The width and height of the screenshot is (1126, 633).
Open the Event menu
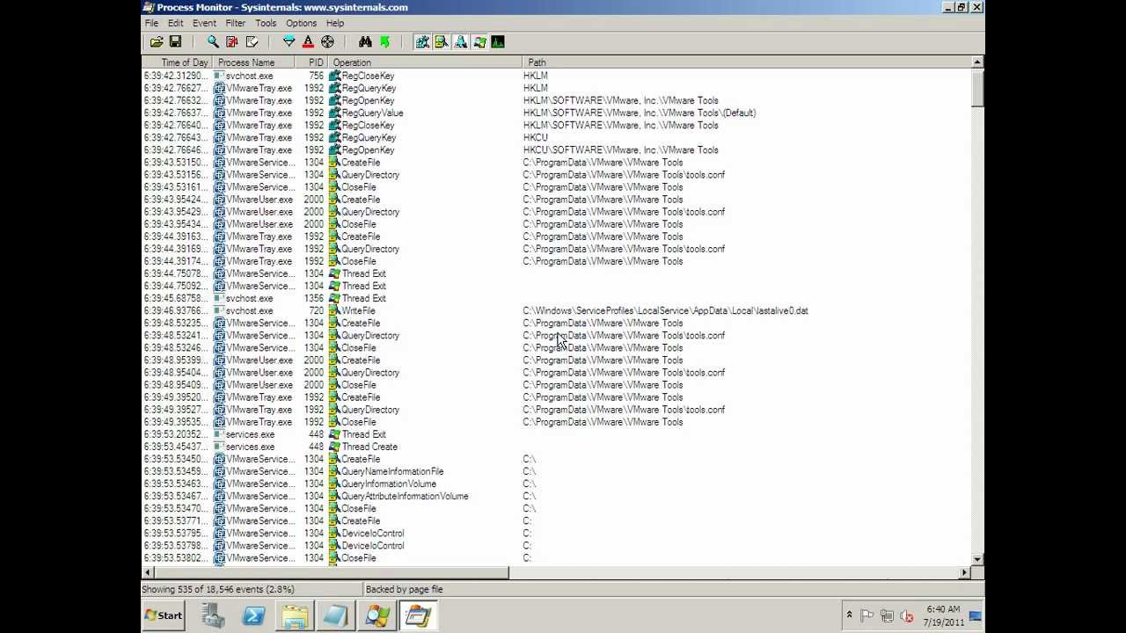(x=204, y=23)
